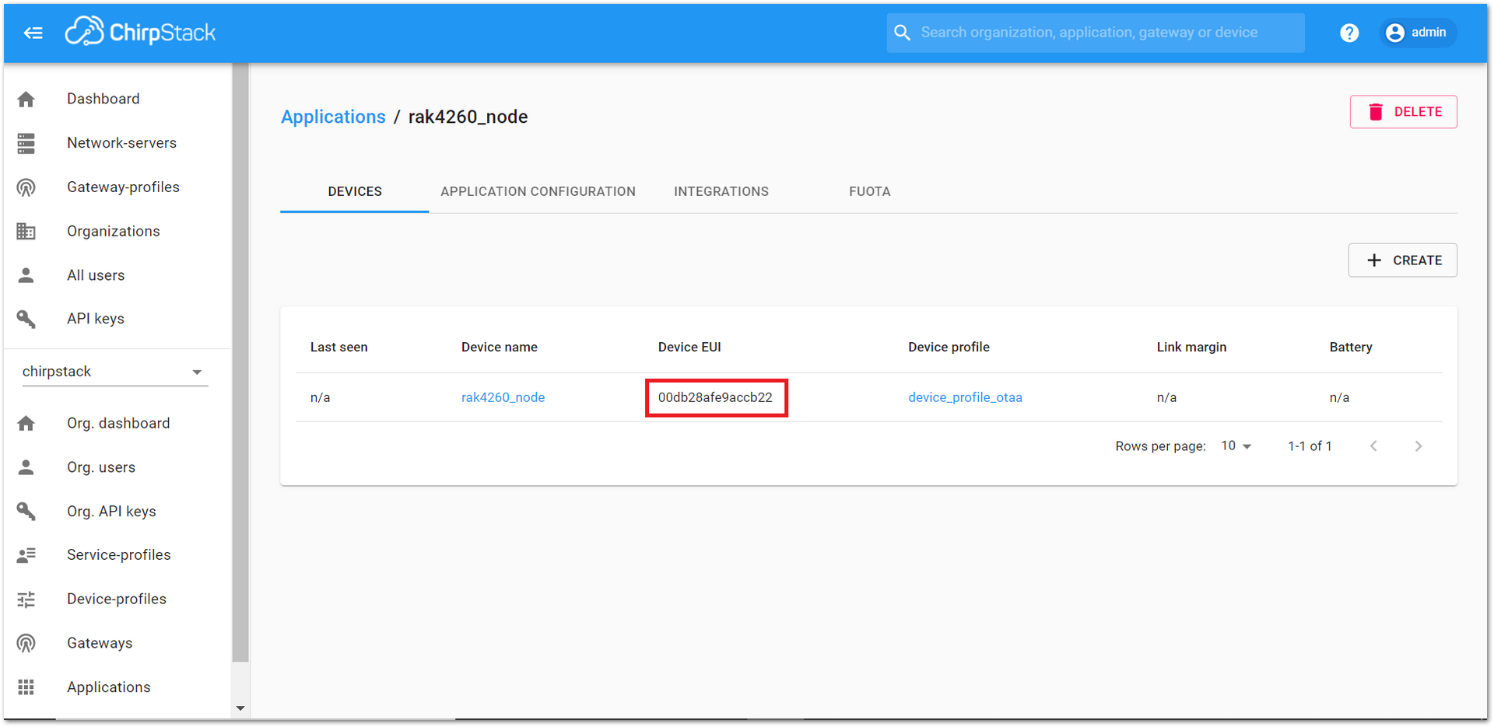
Task: Click the Device EUI column header
Action: point(689,348)
